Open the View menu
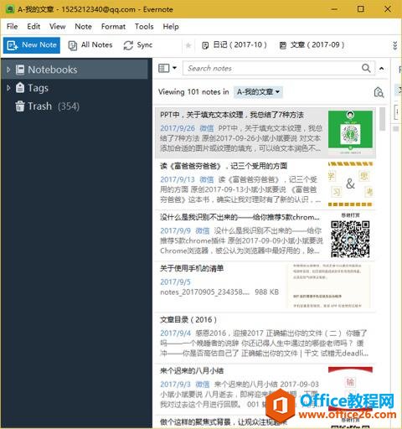 [x=58, y=27]
